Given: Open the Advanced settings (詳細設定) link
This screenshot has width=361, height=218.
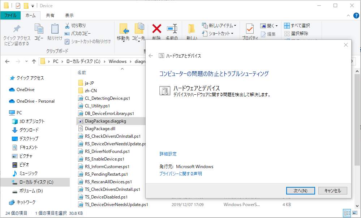Looking at the screenshot, I should click(x=168, y=154).
